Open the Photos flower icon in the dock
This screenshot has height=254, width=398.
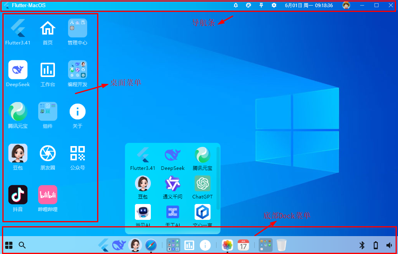(x=227, y=245)
